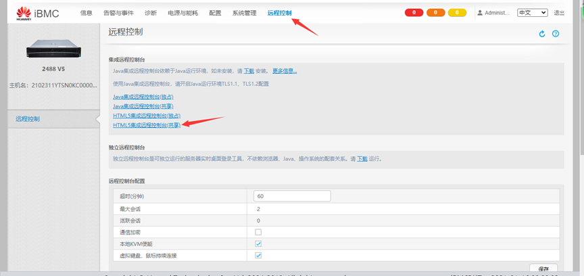
Task: Click the orange major alarm counter
Action: pyautogui.click(x=435, y=13)
